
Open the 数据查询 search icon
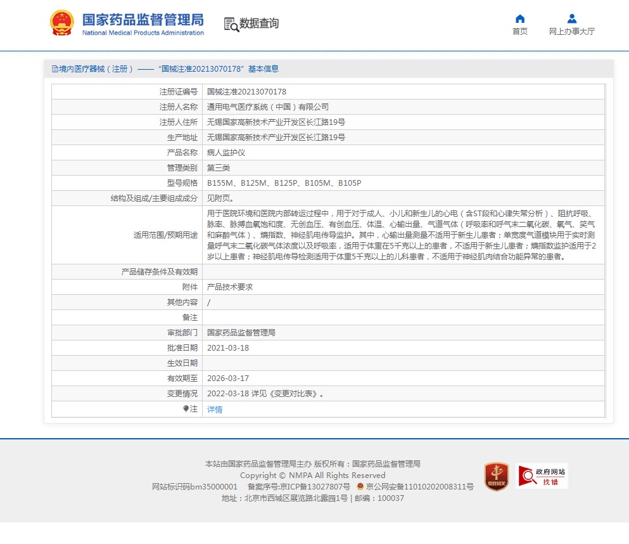(x=231, y=25)
